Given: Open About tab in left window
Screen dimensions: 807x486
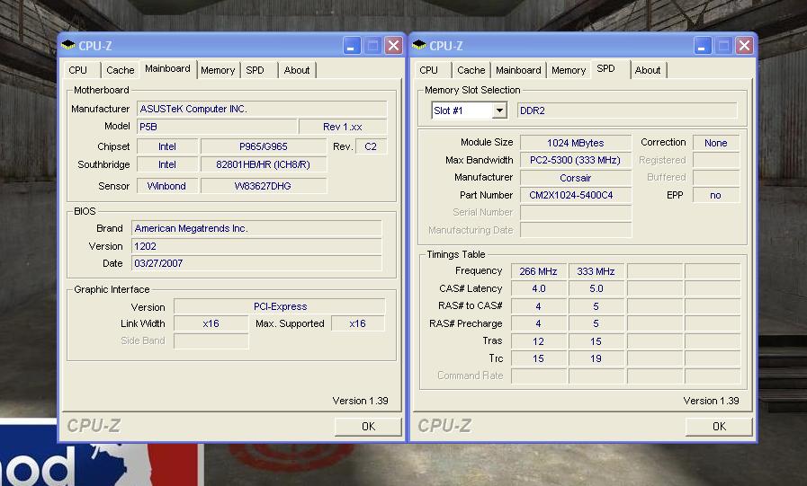Looking at the screenshot, I should [297, 70].
